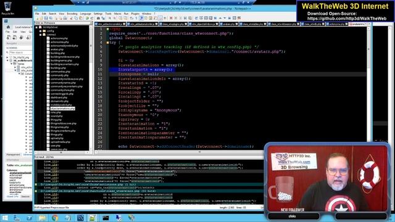Toggle Synchronize Vertical Scrolling

click(x=120, y=18)
